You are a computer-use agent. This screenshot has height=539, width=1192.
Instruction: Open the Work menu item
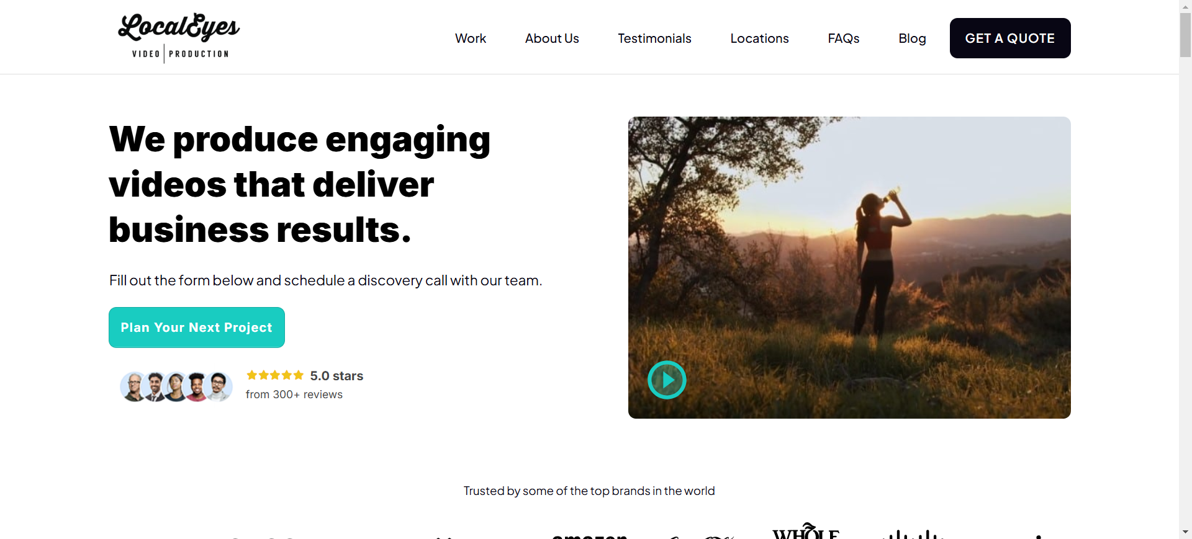471,38
